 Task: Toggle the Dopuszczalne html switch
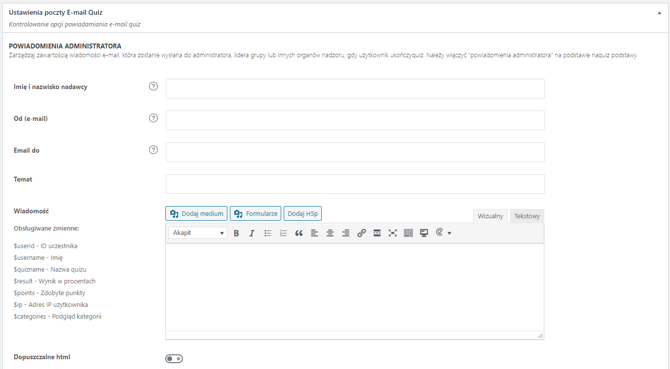click(x=174, y=359)
